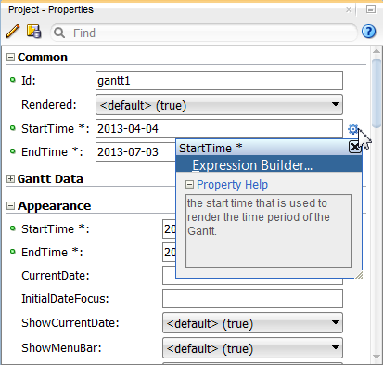Collapse the Property Help section
Viewport: 383px width, 365px height.
[189, 185]
